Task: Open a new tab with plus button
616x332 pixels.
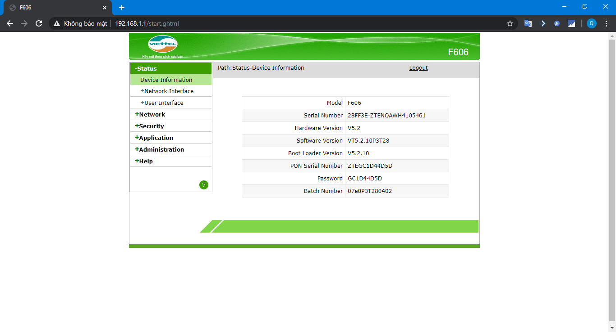Action: [x=122, y=8]
